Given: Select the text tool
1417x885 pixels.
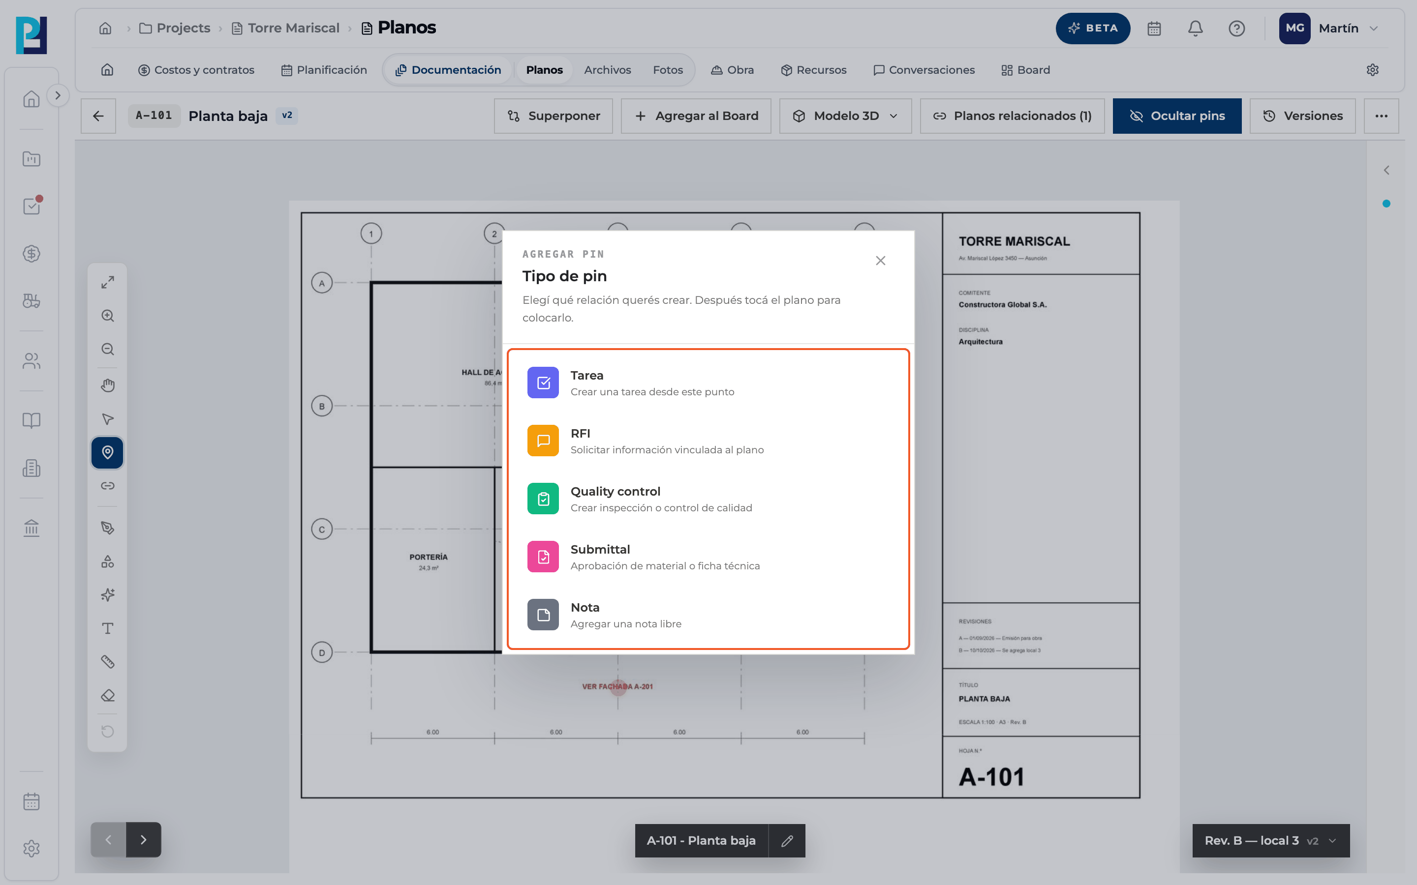Looking at the screenshot, I should tap(107, 629).
